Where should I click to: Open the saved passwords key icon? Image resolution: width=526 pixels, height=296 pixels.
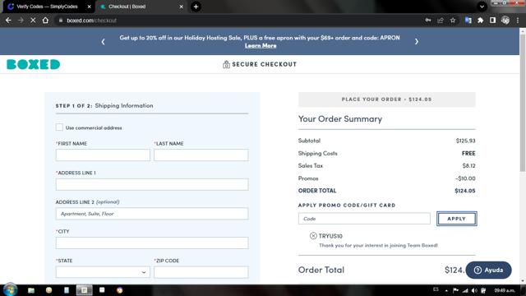(x=428, y=21)
